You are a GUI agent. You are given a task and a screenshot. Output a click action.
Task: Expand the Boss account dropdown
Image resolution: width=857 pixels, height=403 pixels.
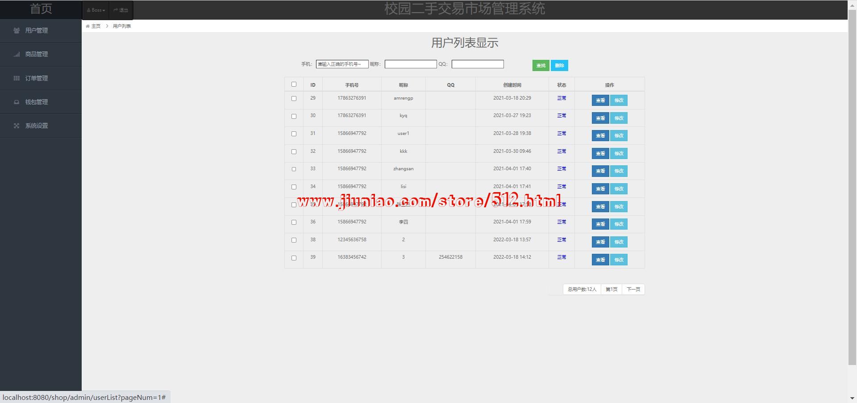pos(96,10)
